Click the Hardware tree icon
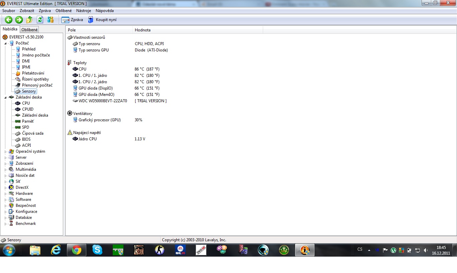This screenshot has width=457, height=273. (11, 193)
